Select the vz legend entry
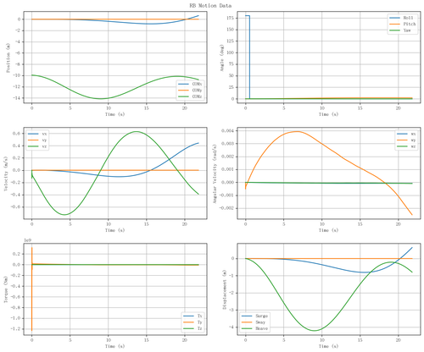Screen dimensions: 424x352 click(x=37, y=146)
